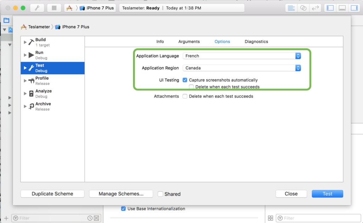Toggle the navigator panel

point(330,8)
